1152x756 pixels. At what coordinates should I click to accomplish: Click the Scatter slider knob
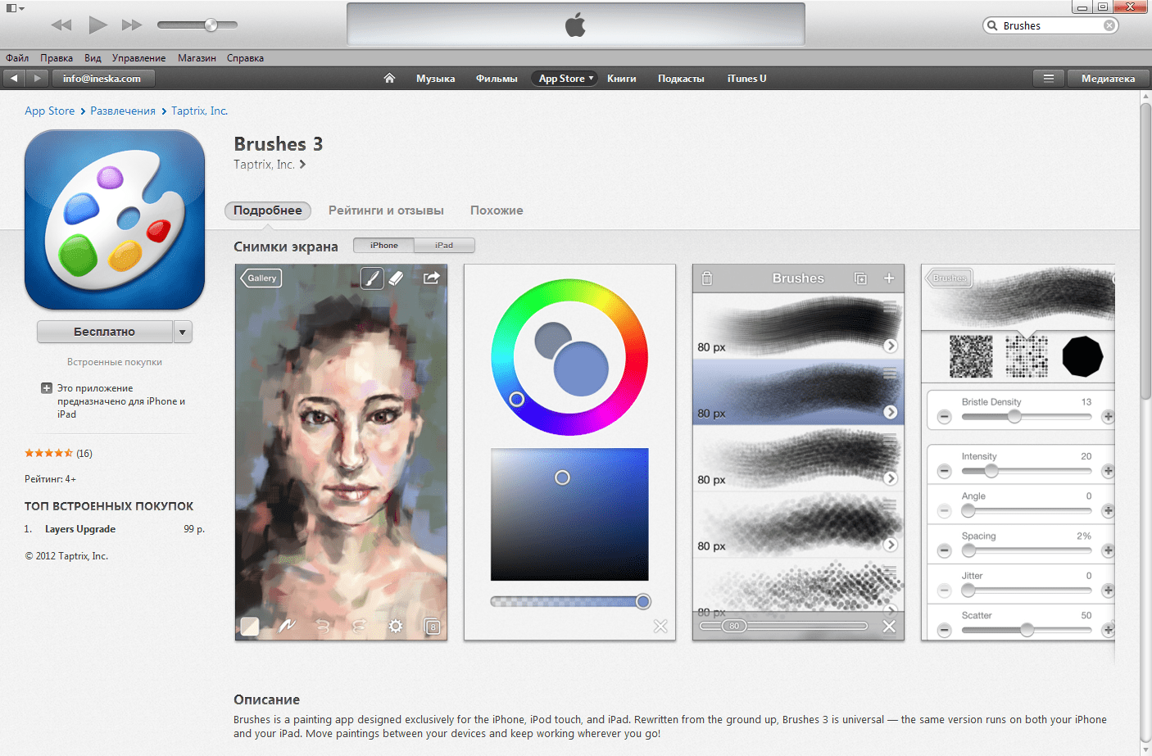coord(1027,630)
